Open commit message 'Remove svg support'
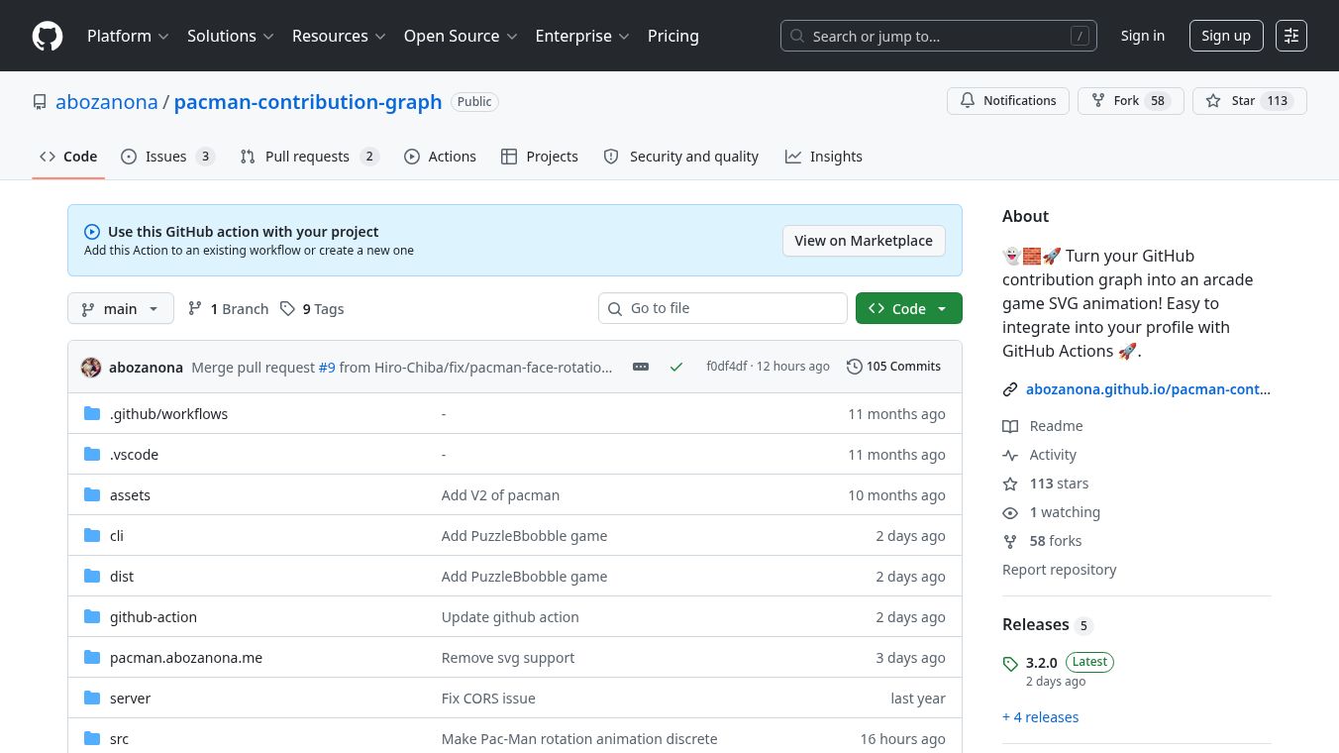 click(508, 658)
